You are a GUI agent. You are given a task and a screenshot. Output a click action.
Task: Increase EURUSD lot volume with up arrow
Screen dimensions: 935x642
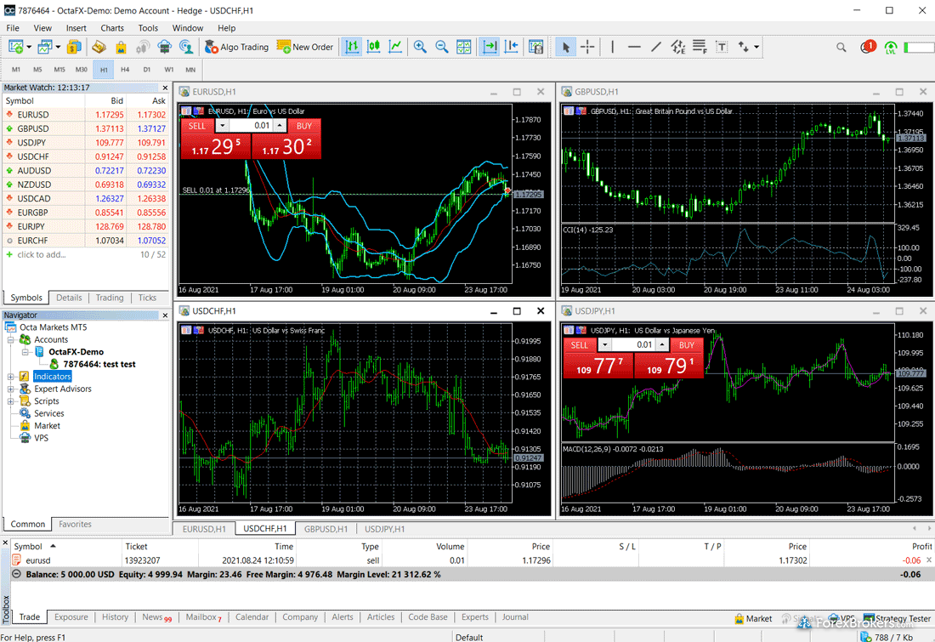coord(280,125)
